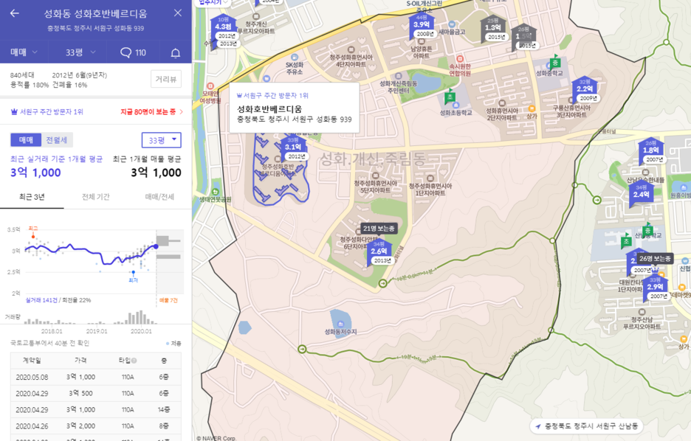This screenshot has height=441, width=691.
Task: Switch to the 전체 기간 tab
Action: click(96, 197)
